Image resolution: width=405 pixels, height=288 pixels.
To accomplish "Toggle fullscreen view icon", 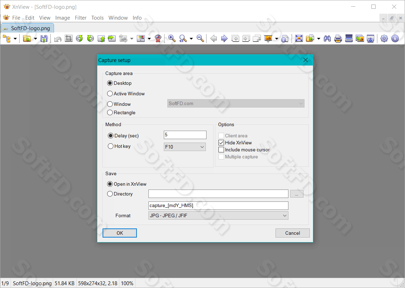I will pos(299,39).
